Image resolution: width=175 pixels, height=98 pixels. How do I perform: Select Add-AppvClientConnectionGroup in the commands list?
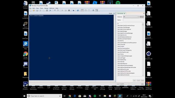click(x=126, y=26)
